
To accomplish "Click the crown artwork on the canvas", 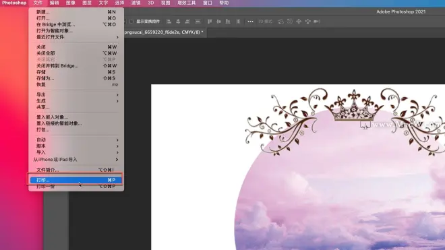I will [353, 106].
